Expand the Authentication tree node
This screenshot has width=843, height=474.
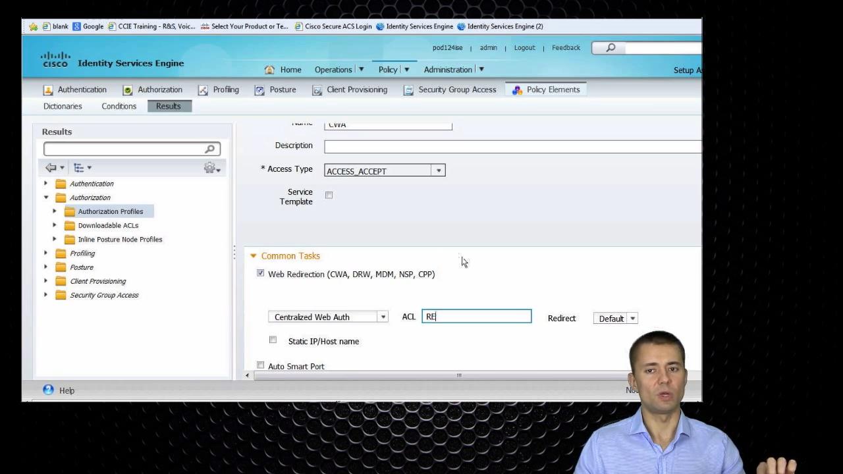click(46, 184)
